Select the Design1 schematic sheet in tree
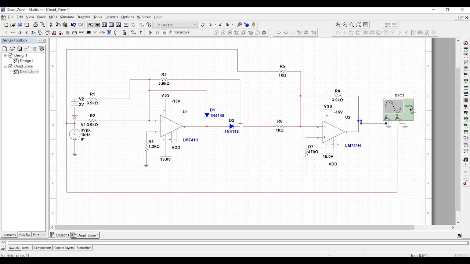470x264 pixels. click(26, 61)
